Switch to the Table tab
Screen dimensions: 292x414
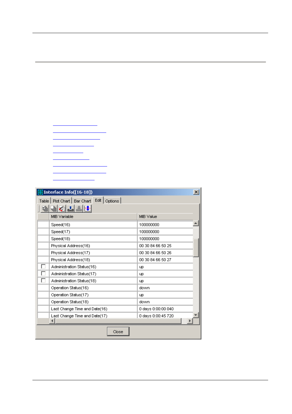44,201
